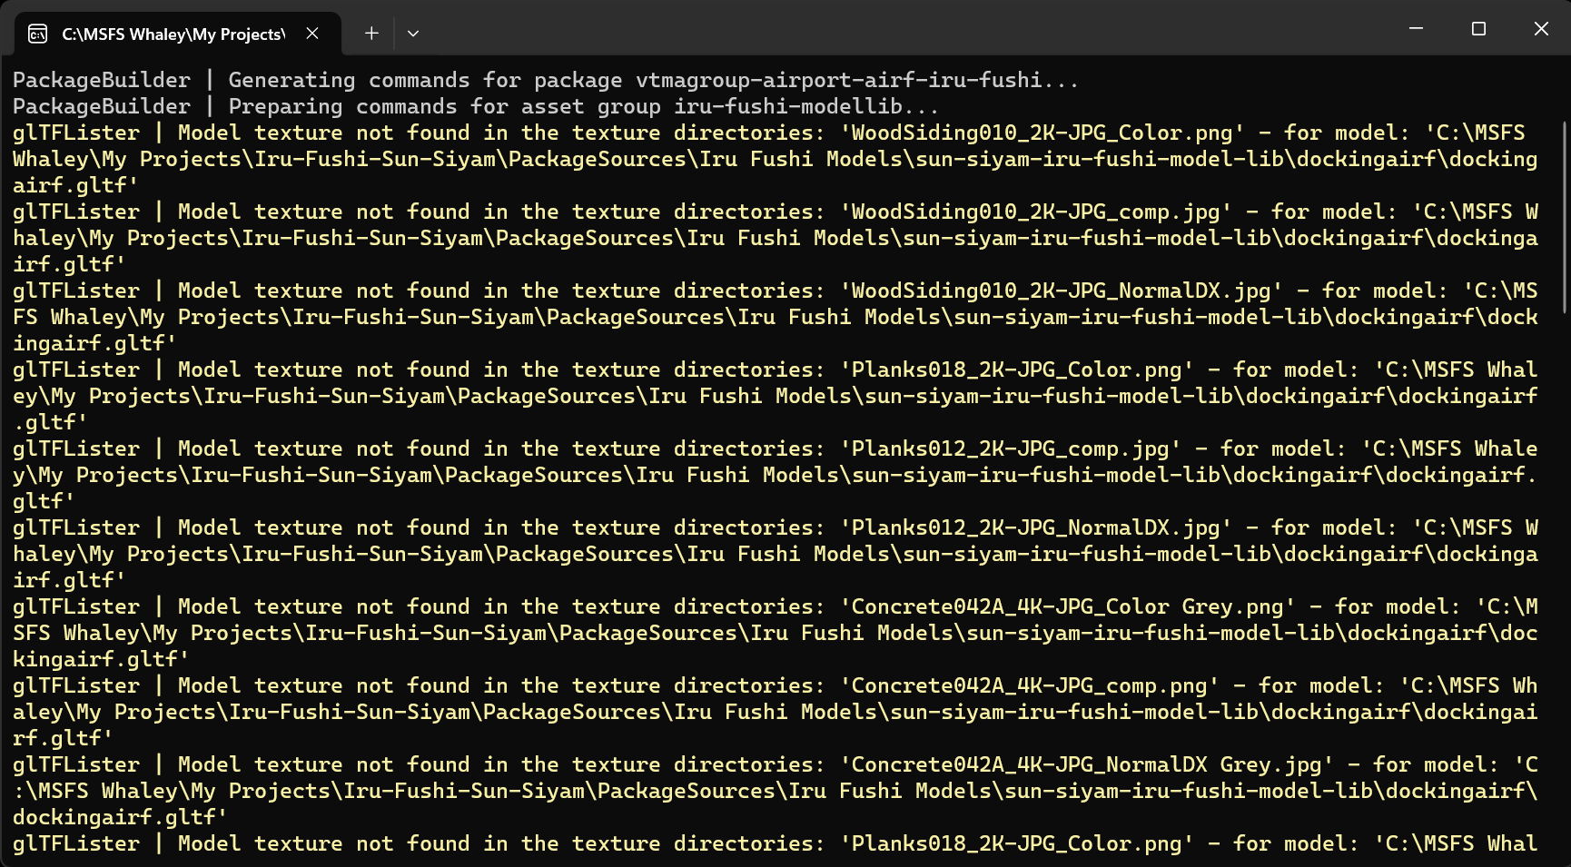Image resolution: width=1571 pixels, height=867 pixels.
Task: Click 'Generating commands for package' line
Action: pos(546,80)
